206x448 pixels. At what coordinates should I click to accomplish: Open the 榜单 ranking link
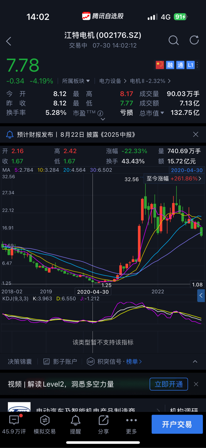pyautogui.click(x=134, y=362)
